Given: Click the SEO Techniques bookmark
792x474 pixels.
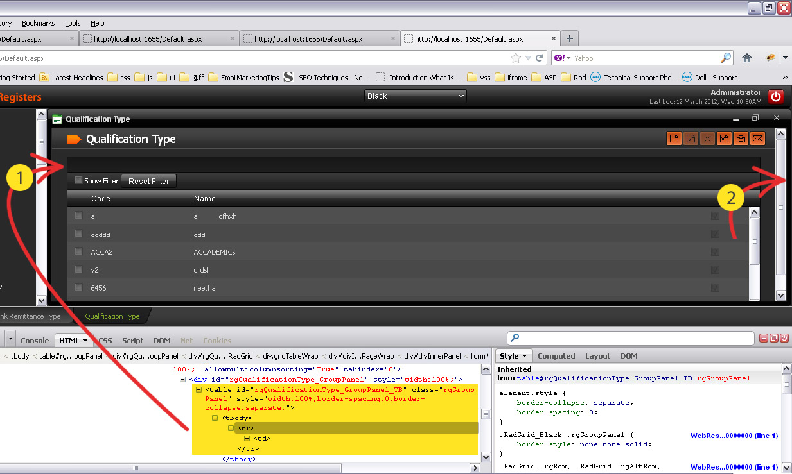Looking at the screenshot, I should tap(326, 78).
